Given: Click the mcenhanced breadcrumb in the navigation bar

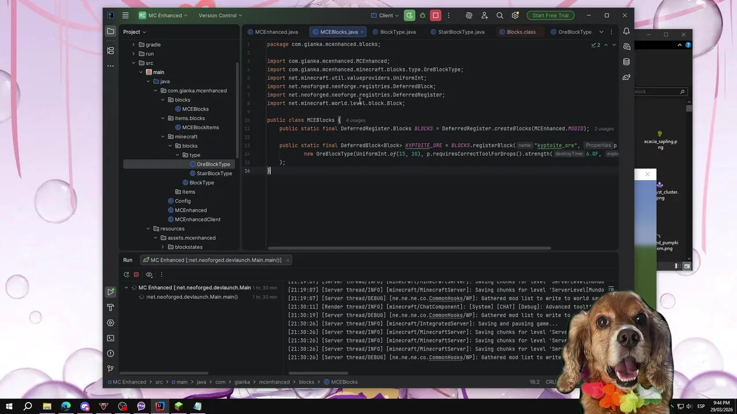Looking at the screenshot, I should coord(274,382).
